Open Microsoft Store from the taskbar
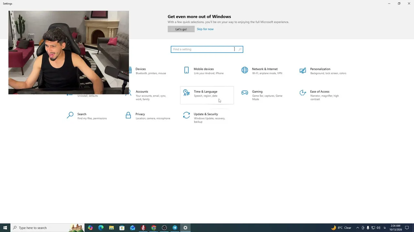This screenshot has width=414, height=232. tap(122, 228)
